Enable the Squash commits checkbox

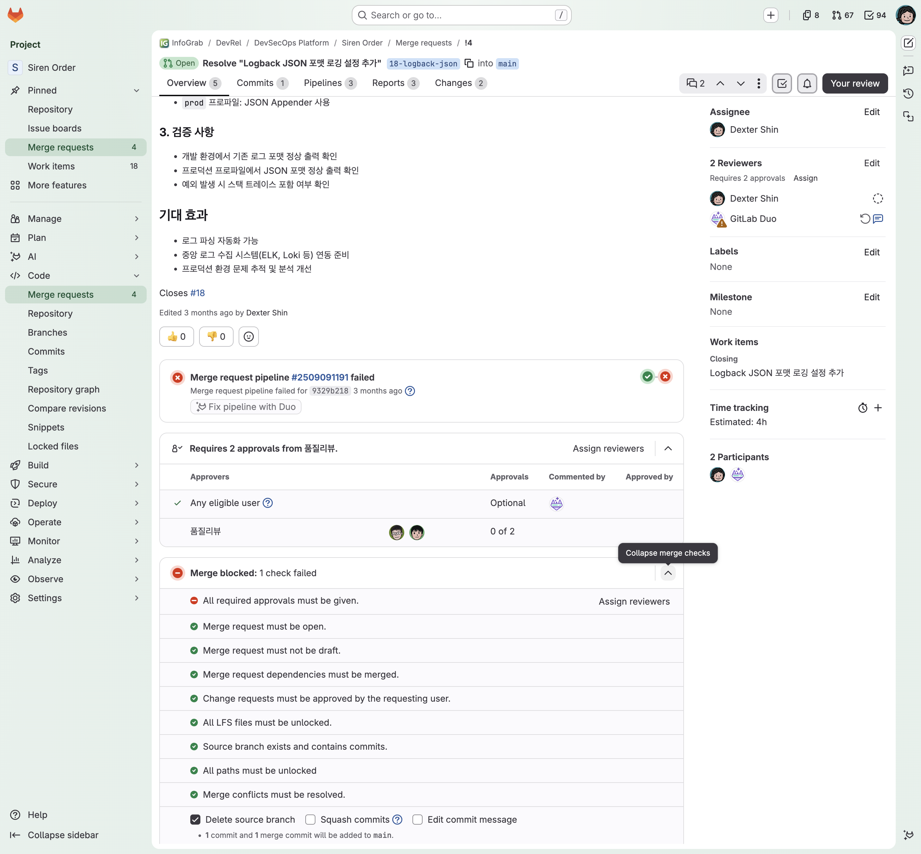pos(311,819)
